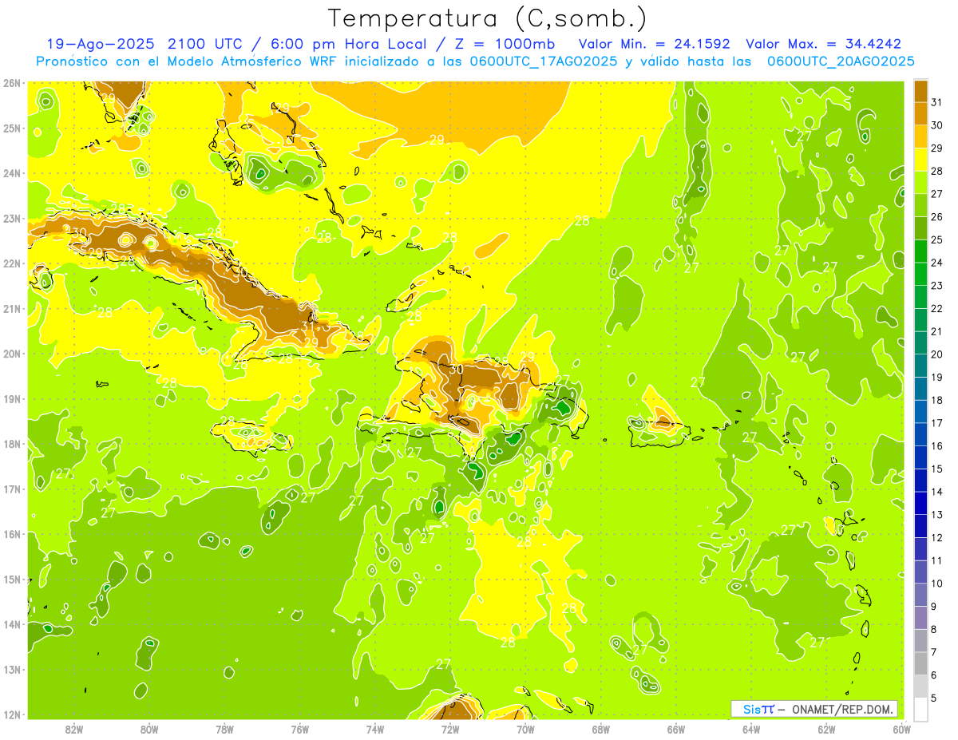
Task: Click the "13N" latitude label
Action: click(12, 670)
